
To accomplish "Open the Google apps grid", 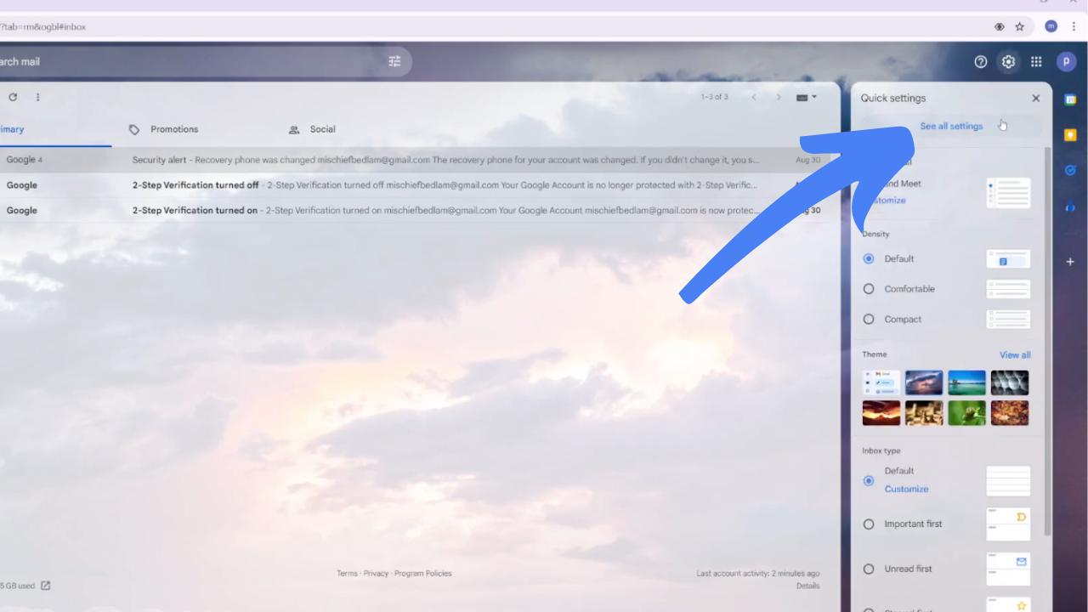I will (1036, 61).
